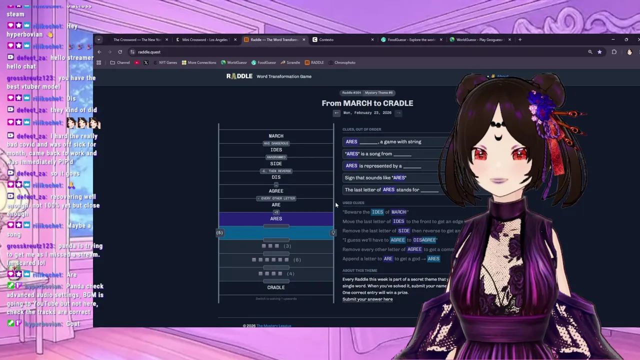The height and width of the screenshot is (360, 640).
Task: Reload the raddle.quest page
Action: tap(120, 52)
